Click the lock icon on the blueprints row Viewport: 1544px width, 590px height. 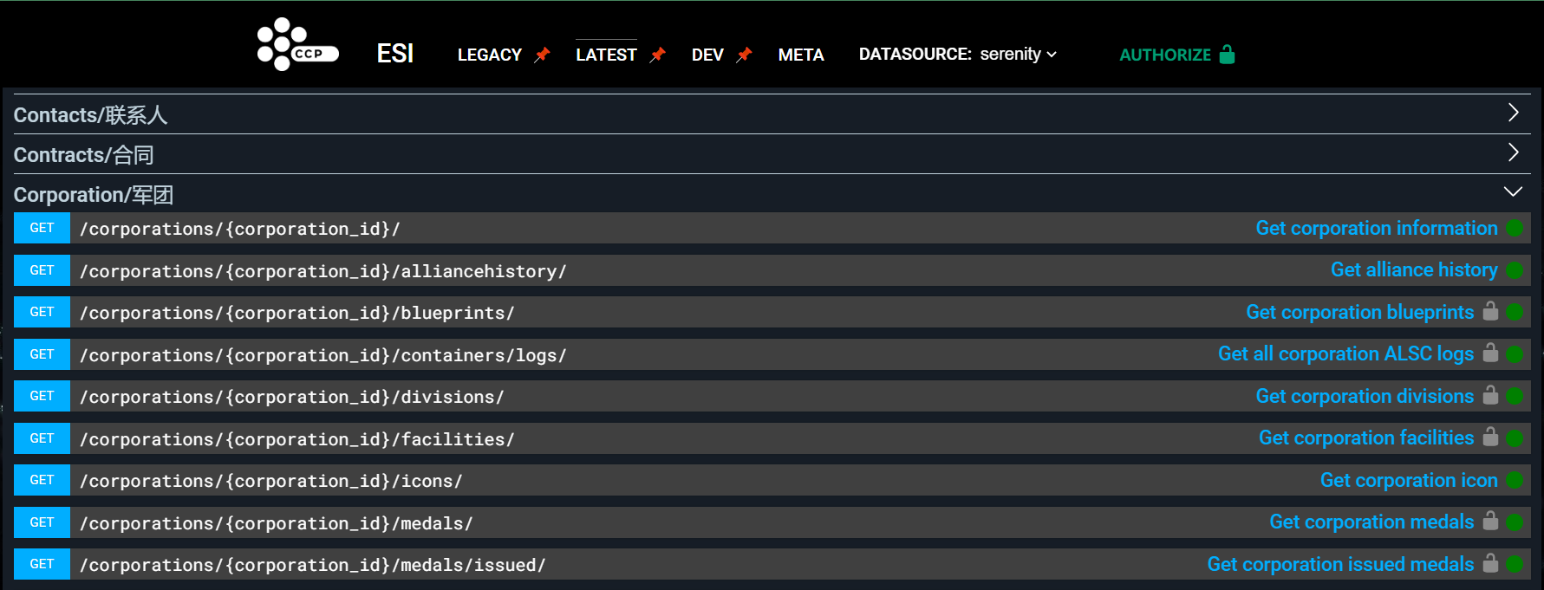[1490, 311]
